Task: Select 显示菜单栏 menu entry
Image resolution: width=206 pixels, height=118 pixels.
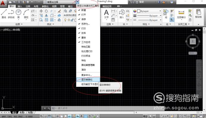Action: [88, 80]
